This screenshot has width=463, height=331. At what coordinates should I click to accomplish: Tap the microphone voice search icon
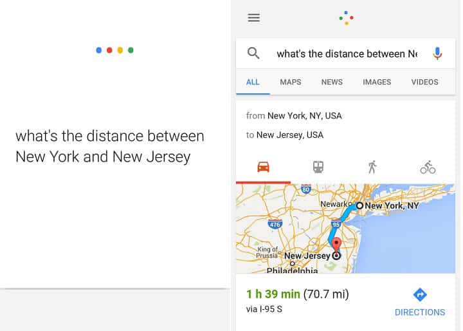tap(437, 53)
